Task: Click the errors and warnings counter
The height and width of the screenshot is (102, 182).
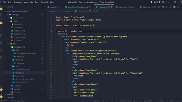Action: (x=20, y=101)
